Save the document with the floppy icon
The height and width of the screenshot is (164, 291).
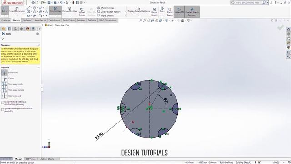pos(49,3)
